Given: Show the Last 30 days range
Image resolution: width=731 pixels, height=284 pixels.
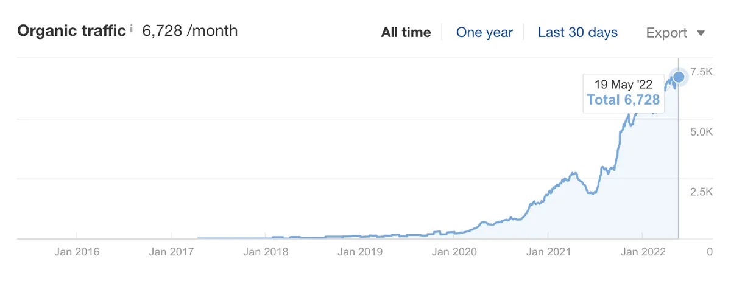Looking at the screenshot, I should click(x=577, y=33).
